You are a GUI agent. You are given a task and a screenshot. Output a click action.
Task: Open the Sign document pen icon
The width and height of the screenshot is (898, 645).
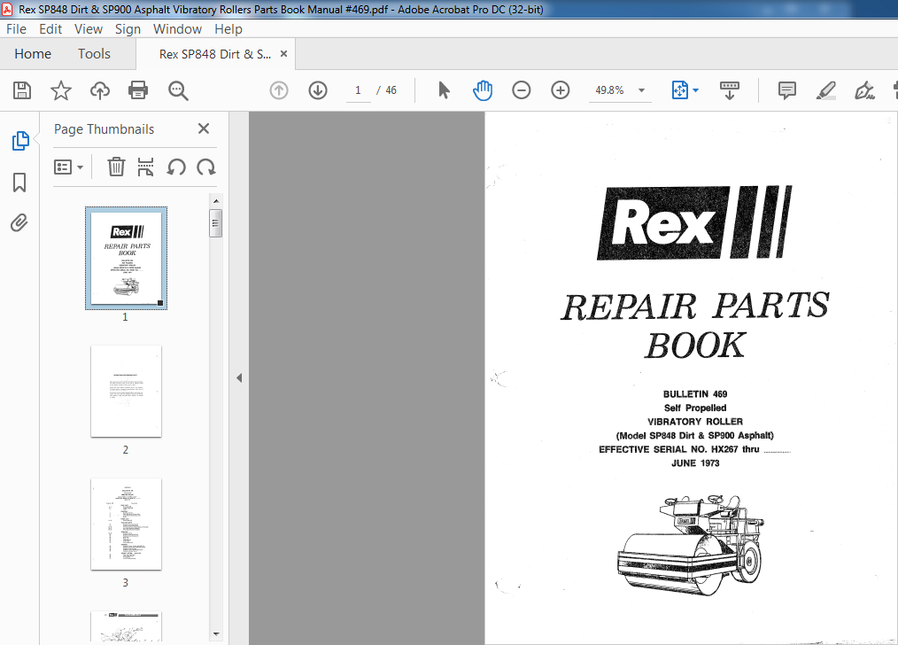(864, 90)
